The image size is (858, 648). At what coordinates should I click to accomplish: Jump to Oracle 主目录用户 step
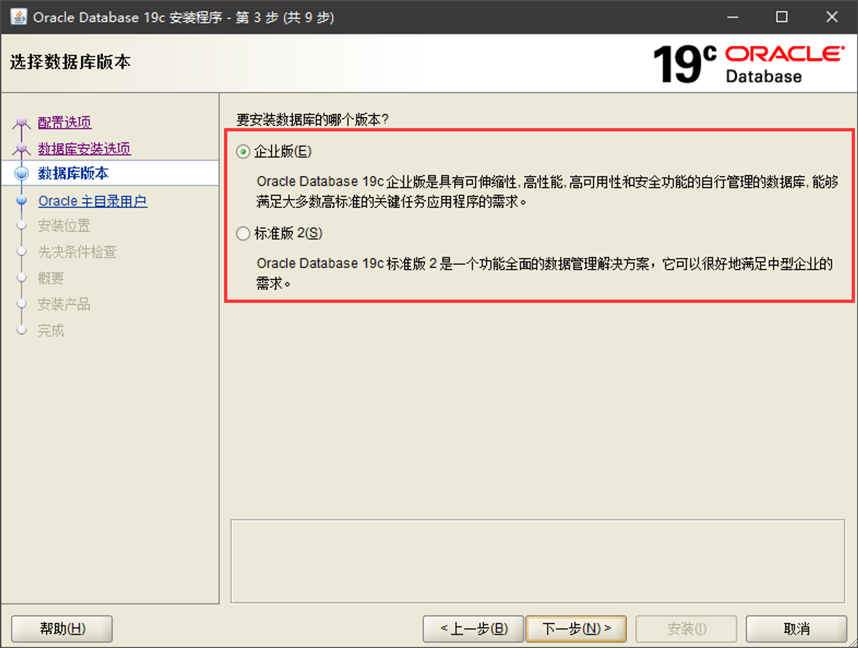tap(93, 201)
